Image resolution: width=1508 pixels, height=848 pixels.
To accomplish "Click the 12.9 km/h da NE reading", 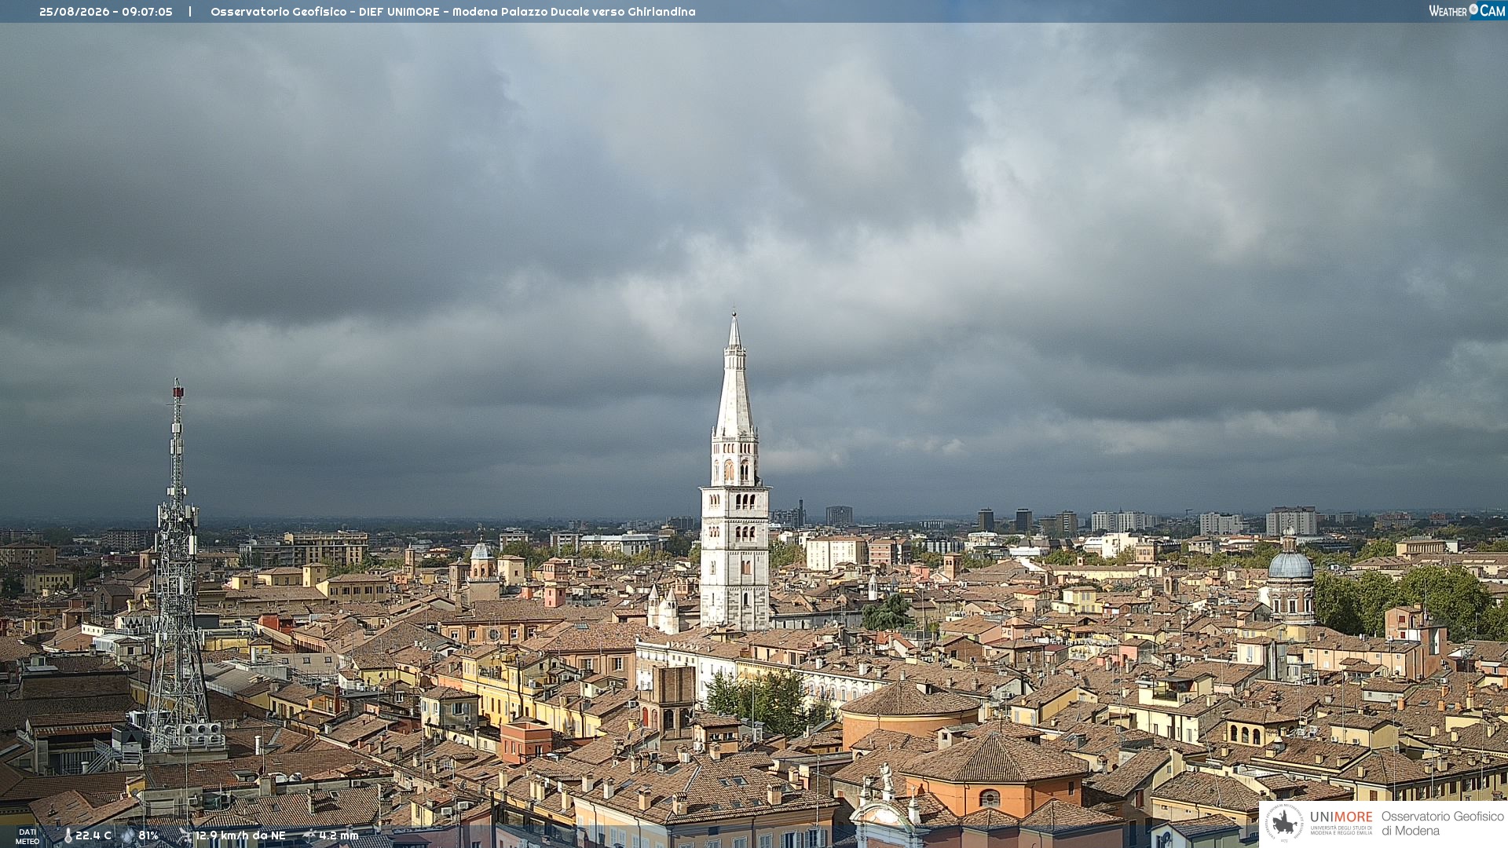I will tap(240, 836).
